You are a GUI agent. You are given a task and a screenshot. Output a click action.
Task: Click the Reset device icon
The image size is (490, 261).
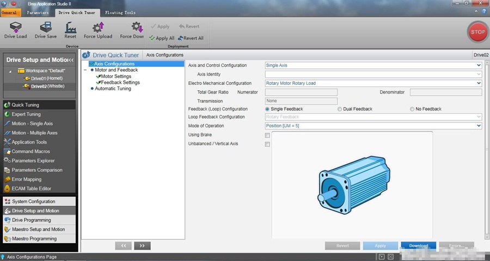[70, 28]
